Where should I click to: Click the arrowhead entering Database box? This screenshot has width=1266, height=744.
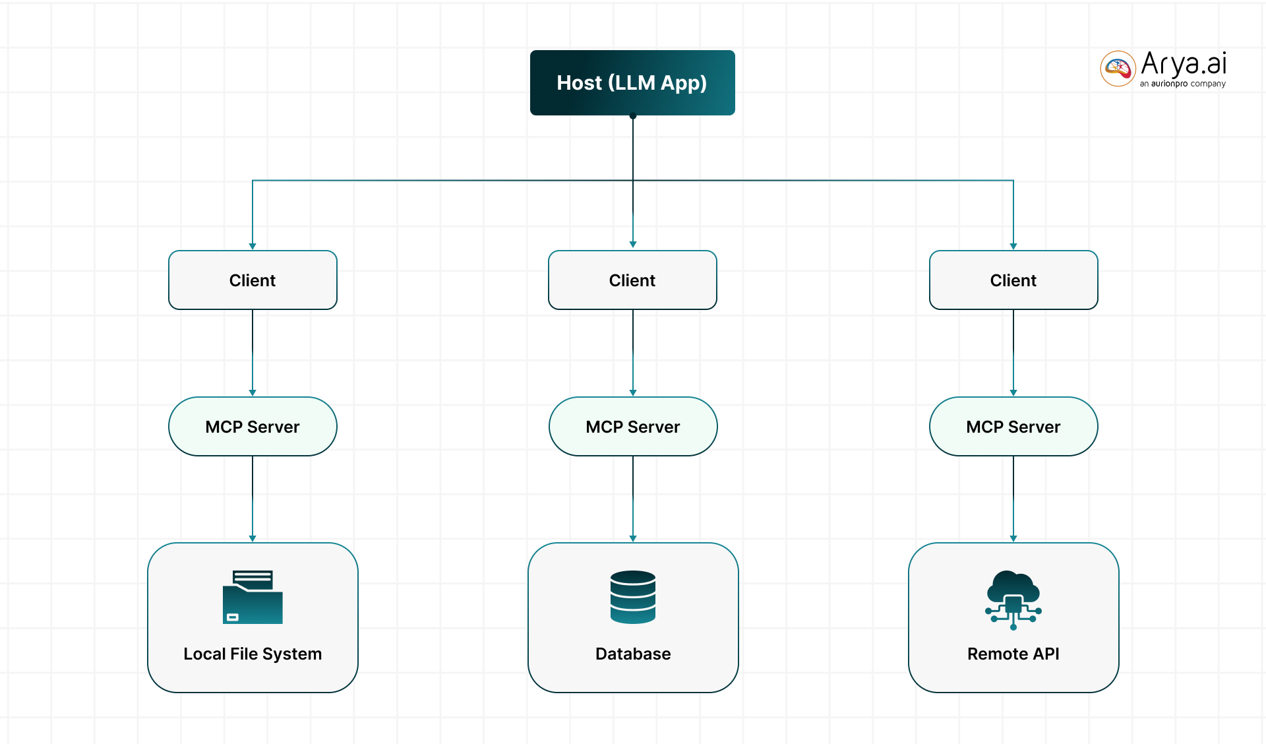(633, 538)
